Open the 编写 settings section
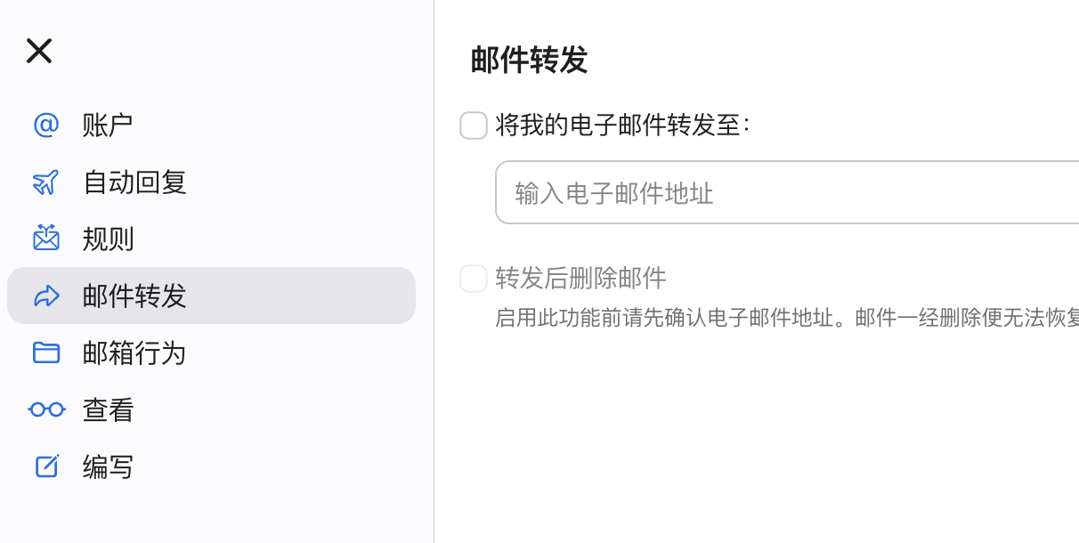Image resolution: width=1079 pixels, height=543 pixels. (x=108, y=466)
